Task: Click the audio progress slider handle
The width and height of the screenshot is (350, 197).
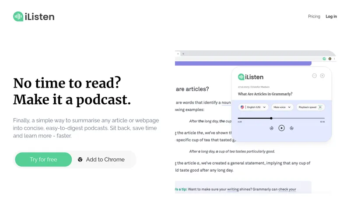Action: (271, 118)
